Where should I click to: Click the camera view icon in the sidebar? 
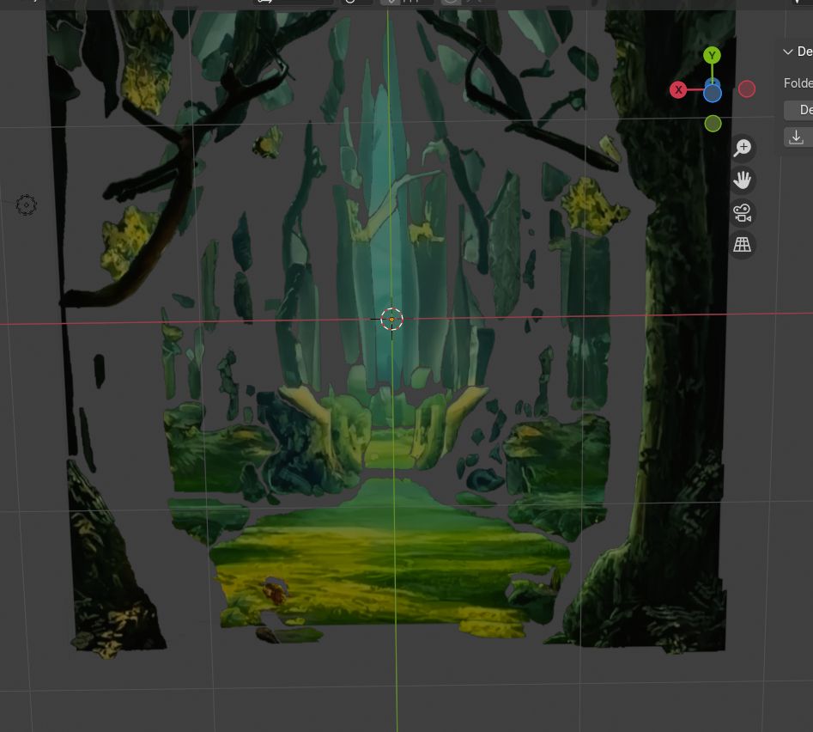point(742,212)
